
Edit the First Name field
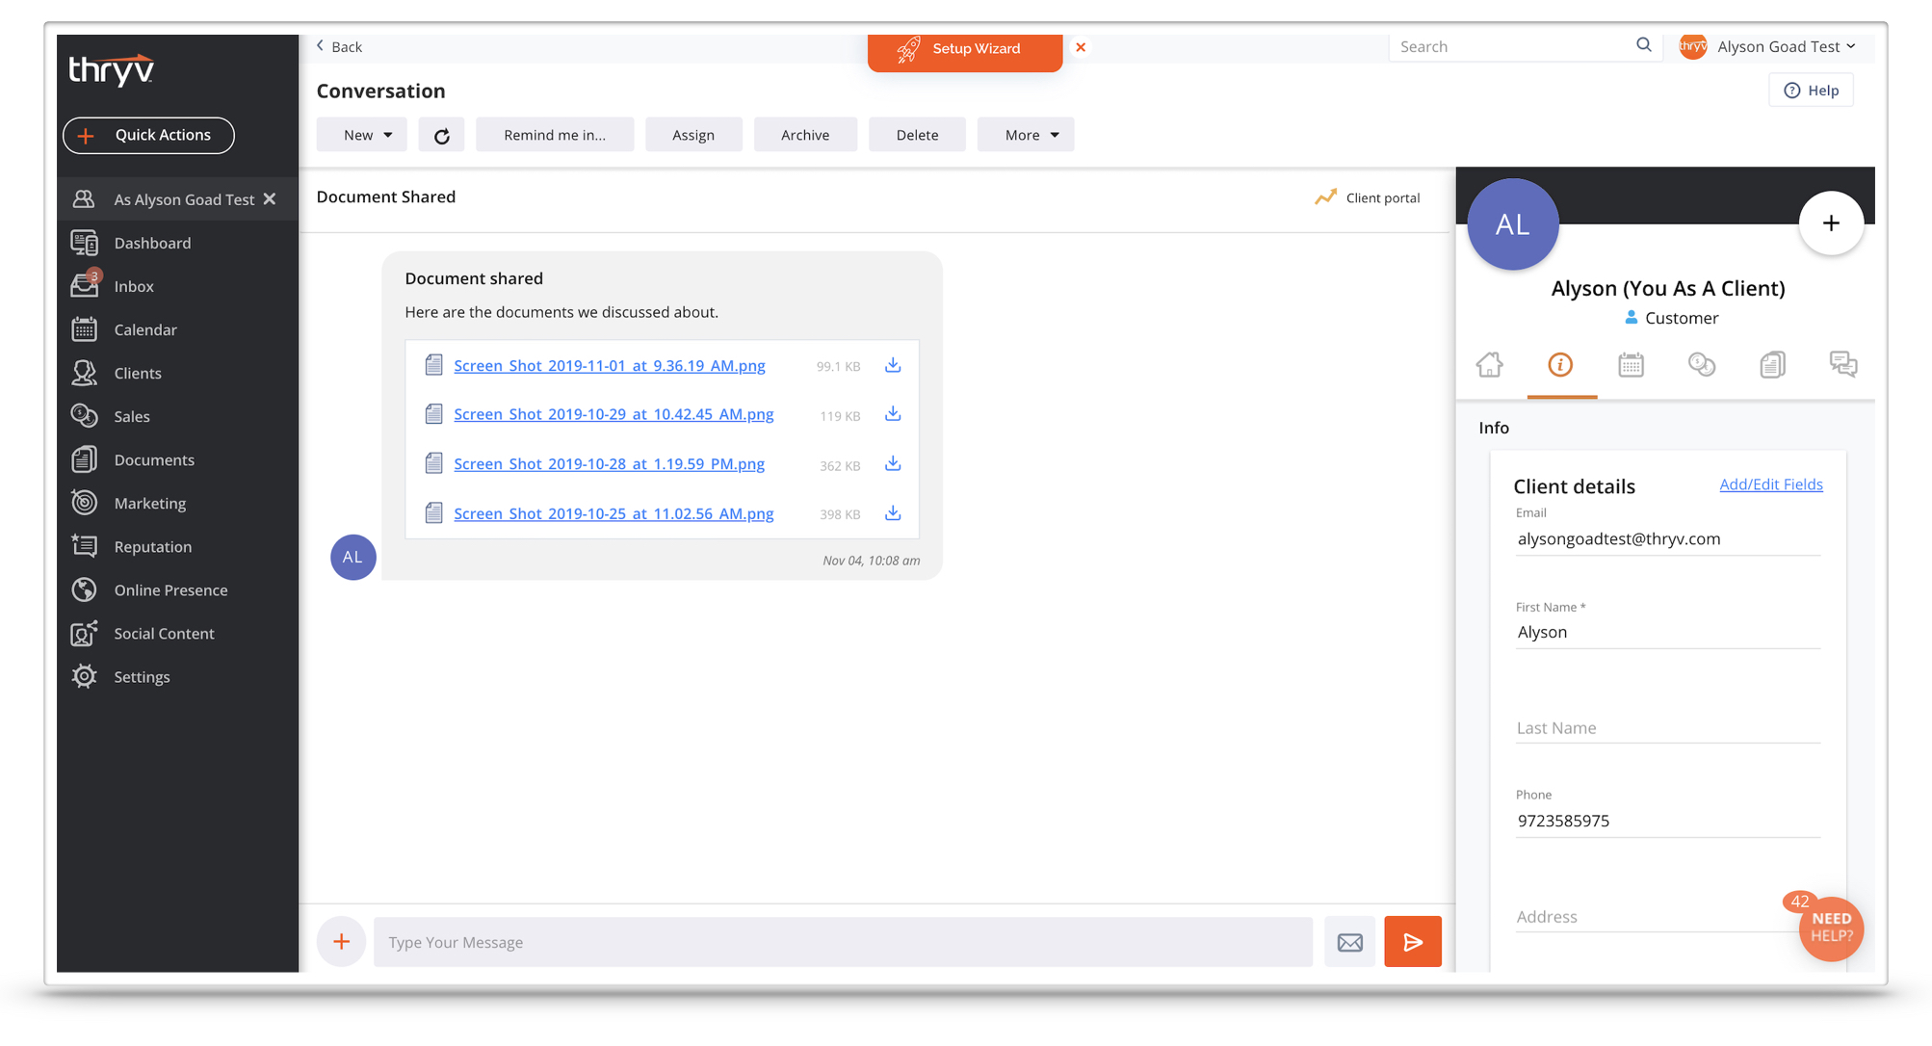coord(1667,632)
